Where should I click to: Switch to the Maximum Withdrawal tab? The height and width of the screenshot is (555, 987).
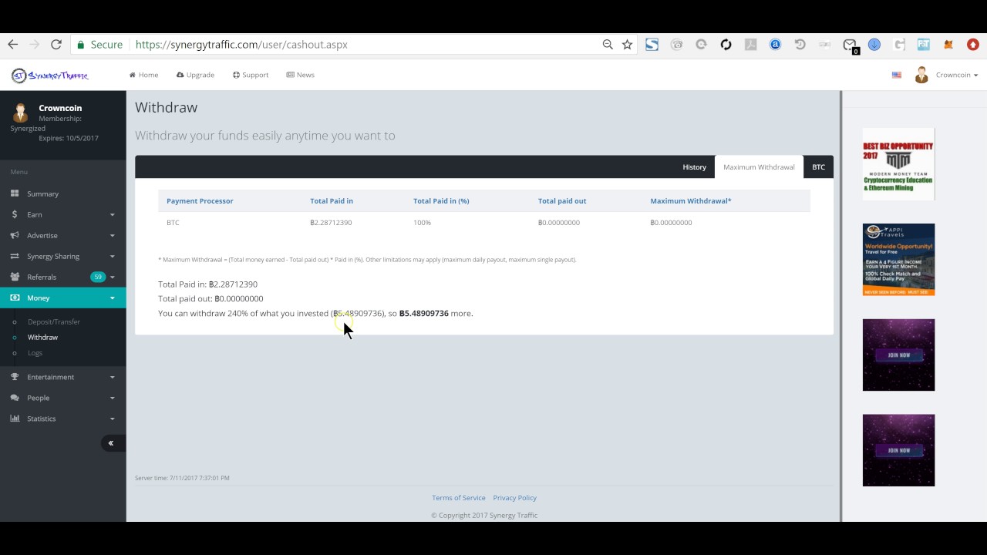point(759,167)
